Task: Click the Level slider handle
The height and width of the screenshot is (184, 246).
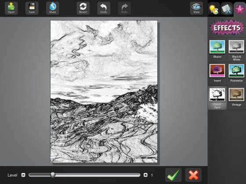Action: point(53,175)
